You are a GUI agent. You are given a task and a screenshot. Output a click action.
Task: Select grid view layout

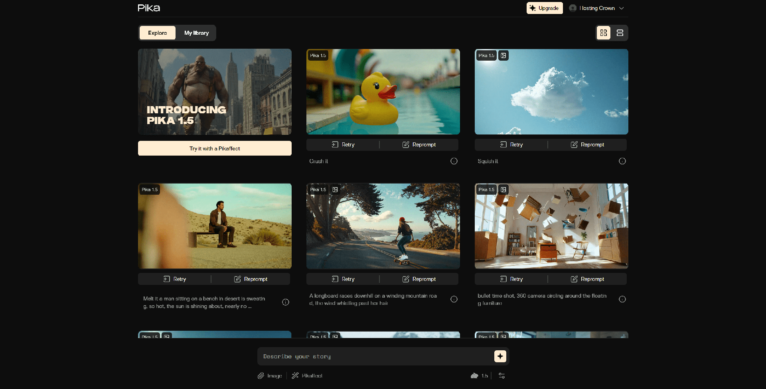604,33
